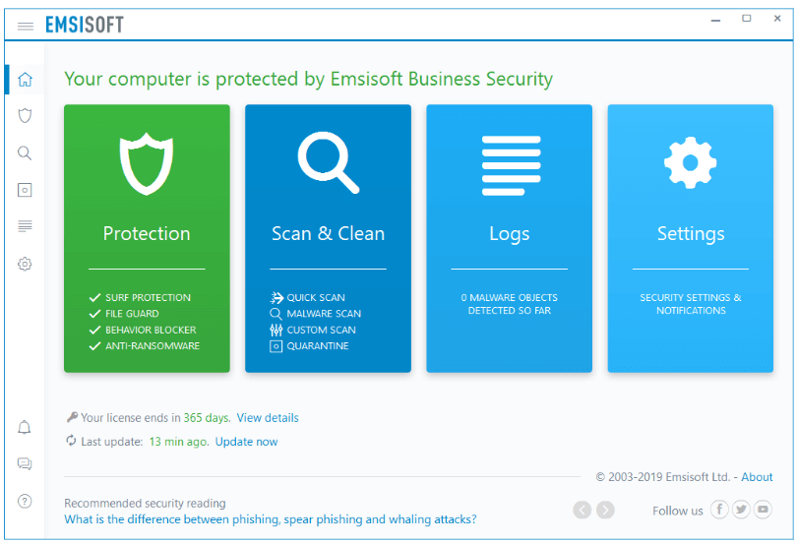Screen dimensions: 797x545
Task: Toggle Surf Protection checkmark entry
Action: 140,297
